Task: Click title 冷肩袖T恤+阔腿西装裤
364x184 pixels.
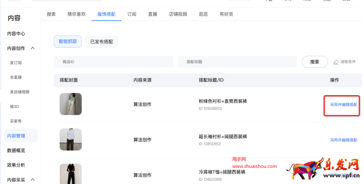Action: pyautogui.click(x=222, y=172)
